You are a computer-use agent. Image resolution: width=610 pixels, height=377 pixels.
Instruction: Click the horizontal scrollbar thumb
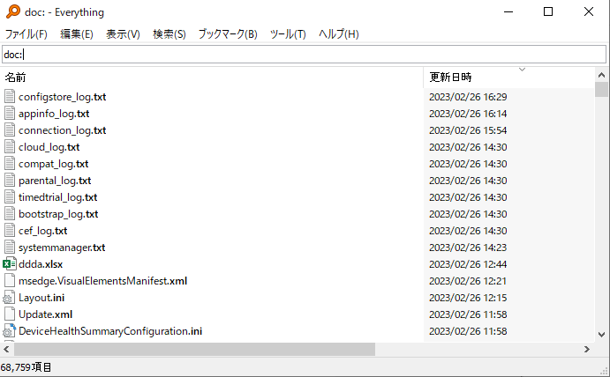coord(194,350)
